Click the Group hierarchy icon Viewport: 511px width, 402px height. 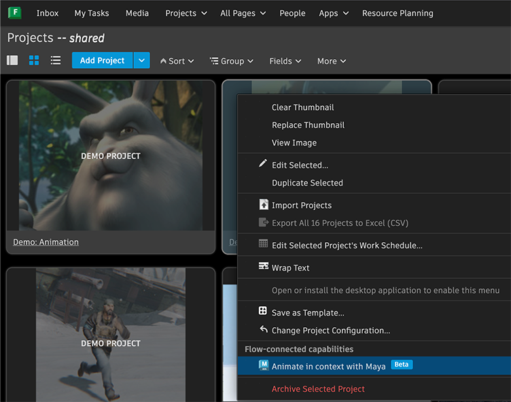tap(214, 61)
